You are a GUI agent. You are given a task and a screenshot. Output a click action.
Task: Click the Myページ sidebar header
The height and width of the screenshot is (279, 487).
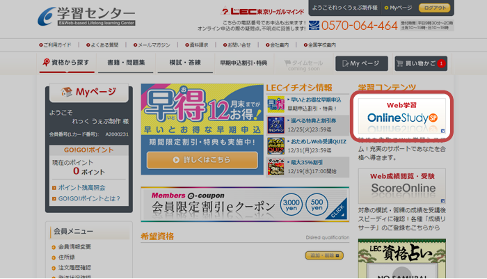coord(89,93)
